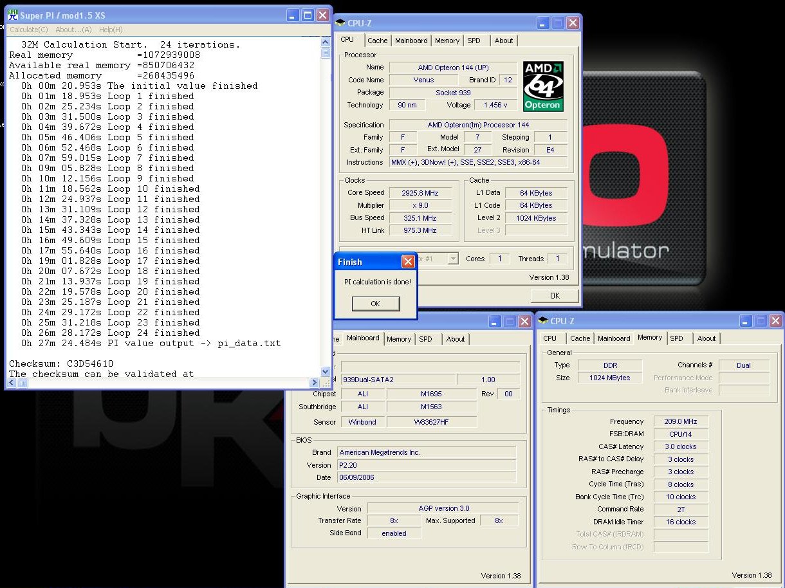This screenshot has height=588, width=785.
Task: Click the DRAM Idle Timer value 16 clocks
Action: tap(681, 522)
